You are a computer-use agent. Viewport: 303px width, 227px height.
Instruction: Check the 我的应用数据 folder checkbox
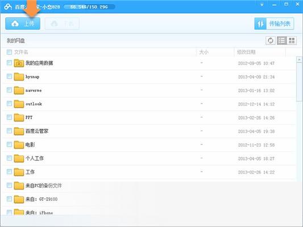[9, 62]
